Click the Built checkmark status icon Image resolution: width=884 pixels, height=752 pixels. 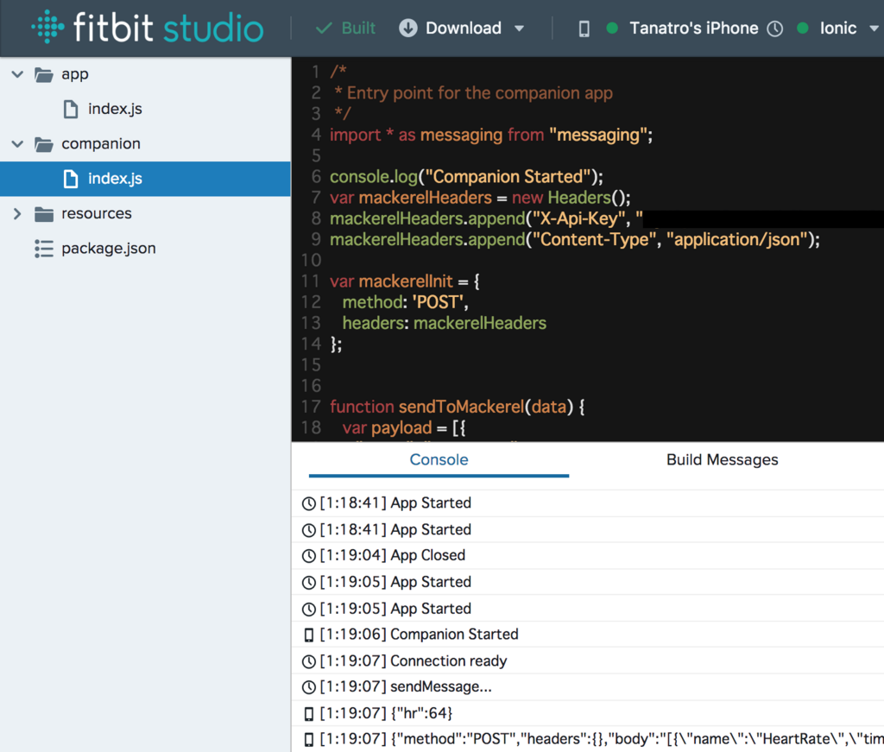coord(324,28)
